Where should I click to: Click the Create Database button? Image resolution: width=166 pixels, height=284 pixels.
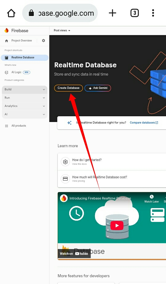69,88
